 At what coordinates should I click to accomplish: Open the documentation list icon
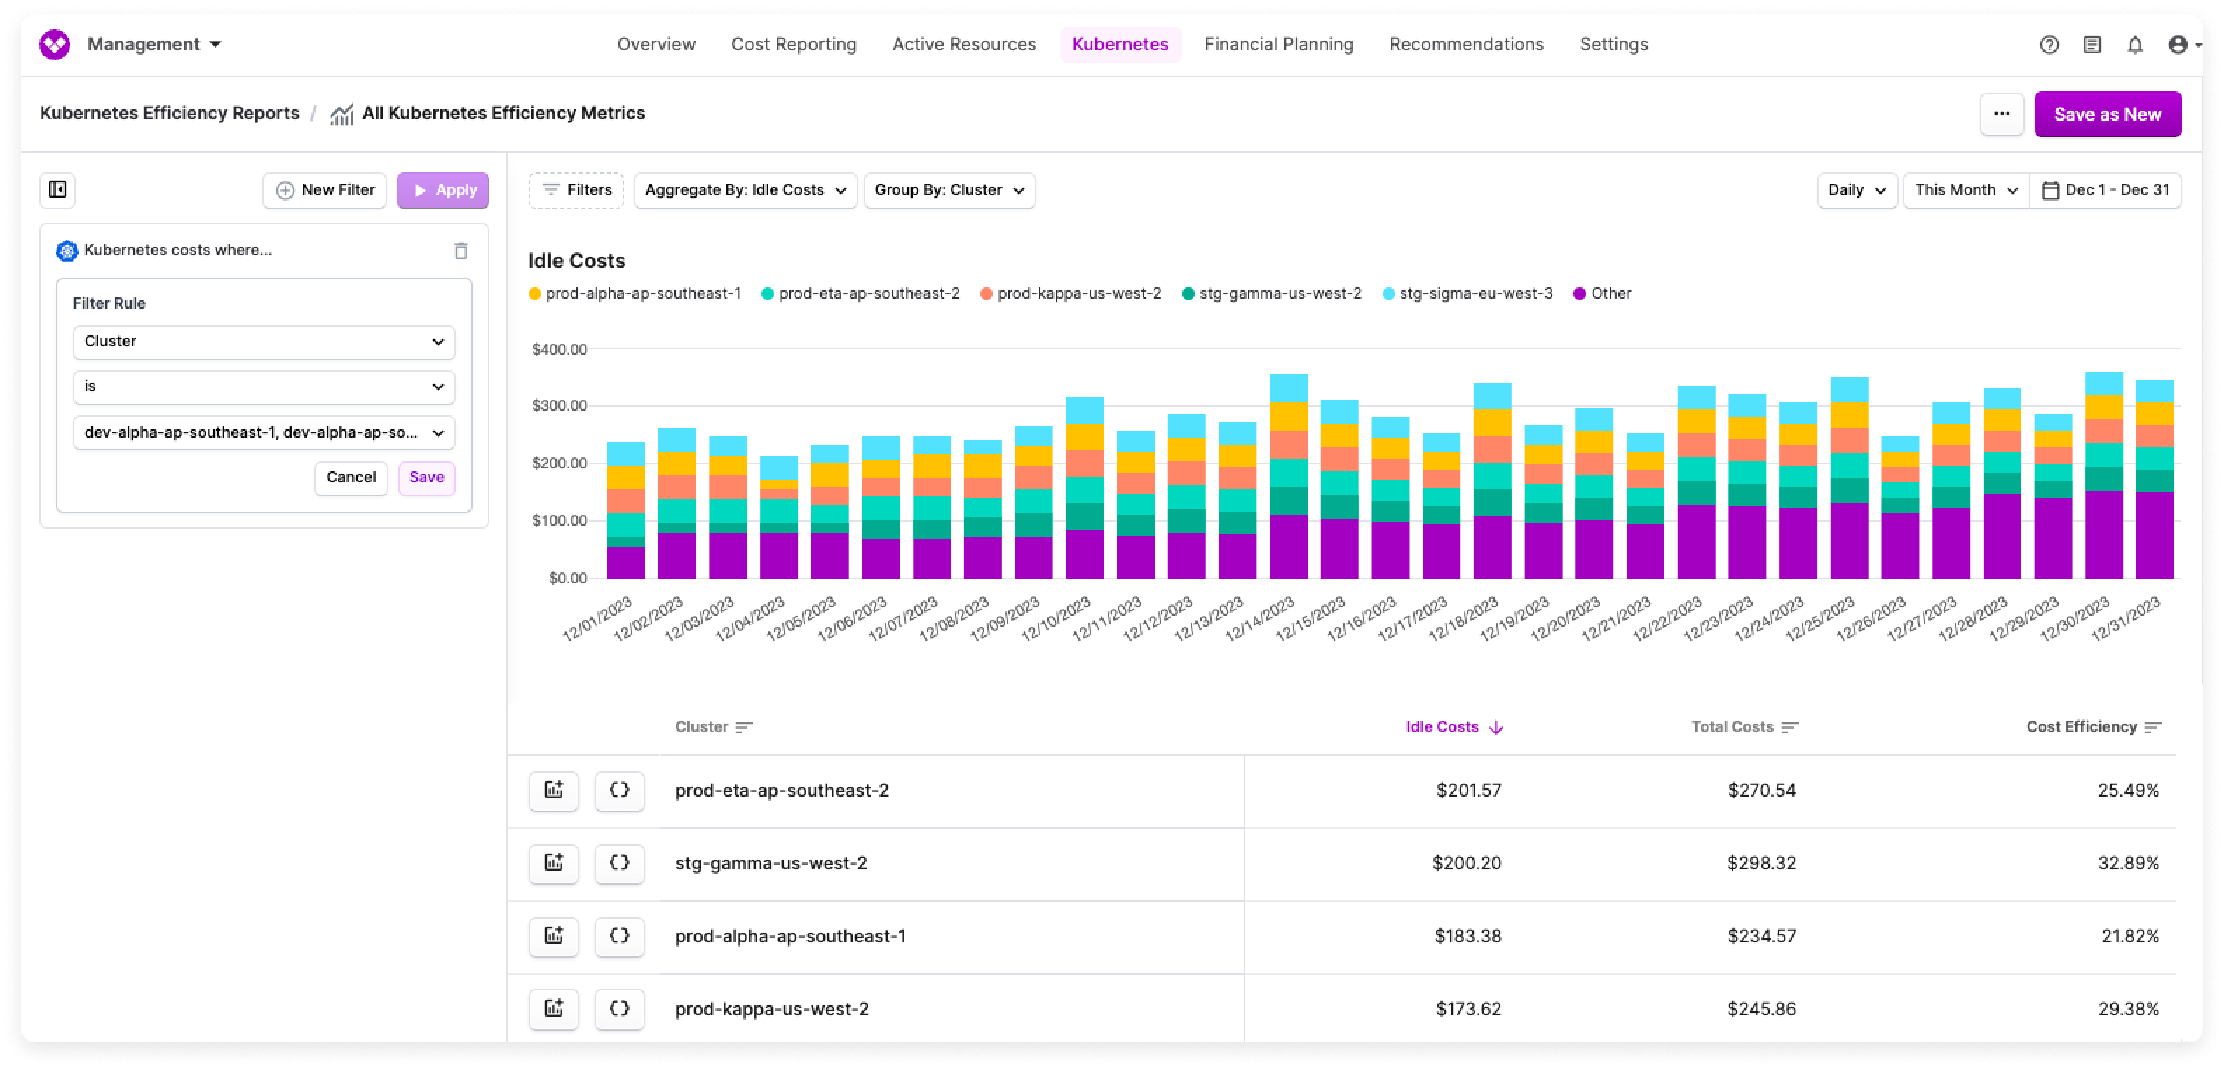pos(2092,44)
